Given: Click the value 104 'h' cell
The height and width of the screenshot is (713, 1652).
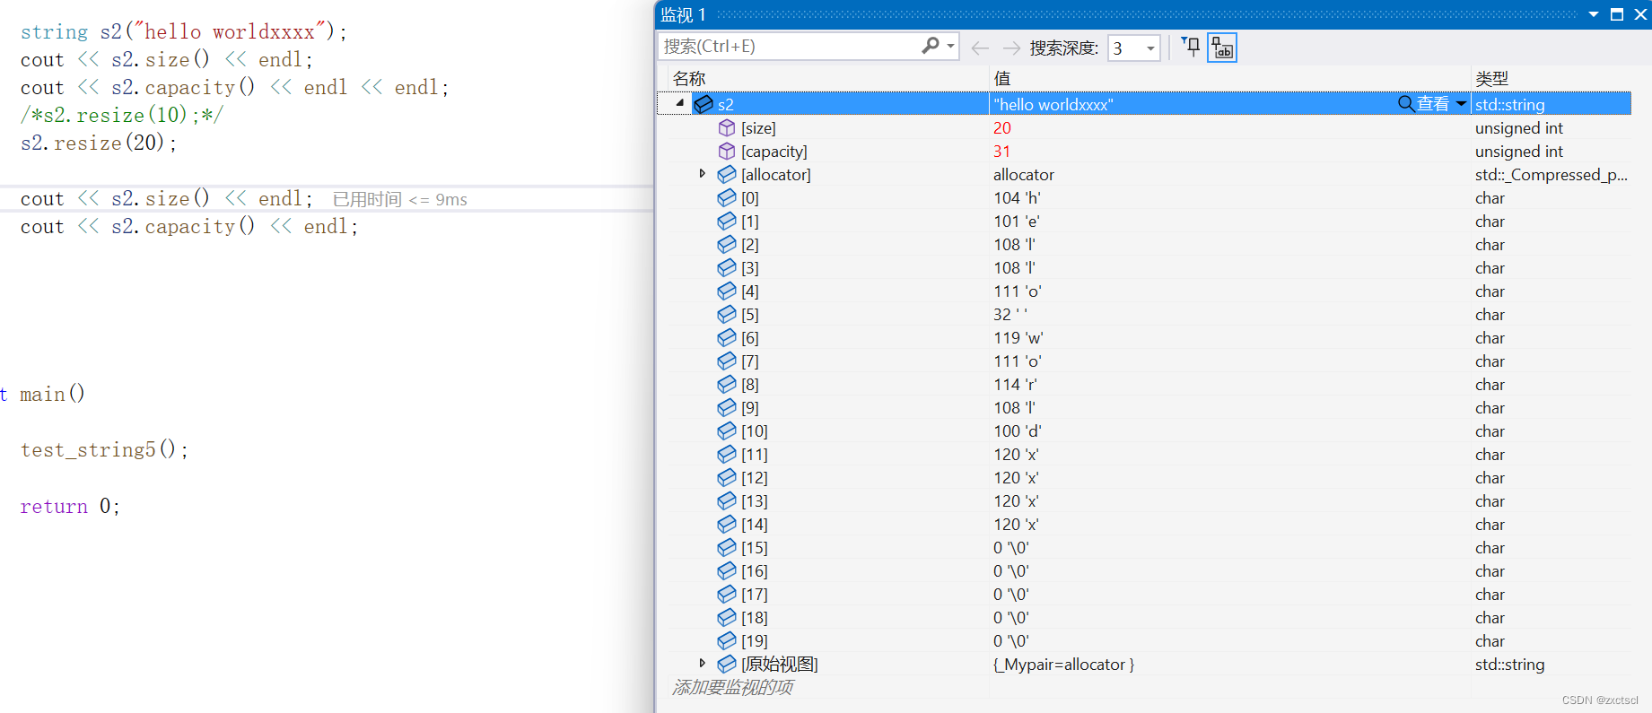Looking at the screenshot, I should [x=1018, y=198].
